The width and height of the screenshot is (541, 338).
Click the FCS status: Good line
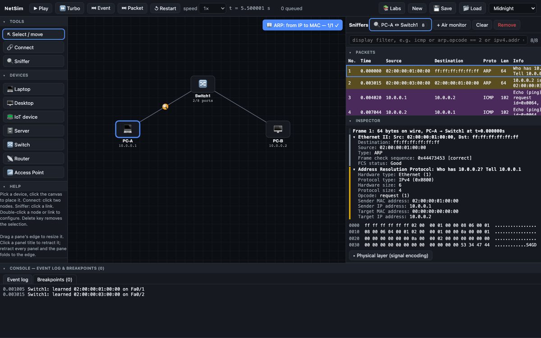coord(380,164)
